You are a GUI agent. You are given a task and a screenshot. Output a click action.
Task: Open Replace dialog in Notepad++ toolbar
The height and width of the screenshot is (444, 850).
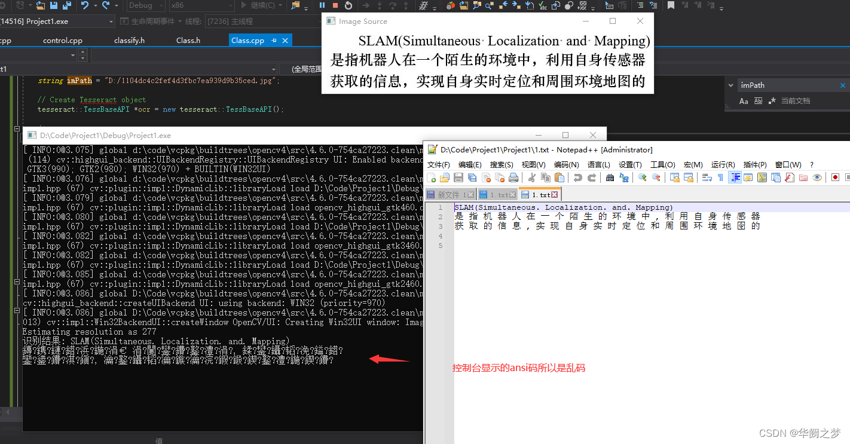(624, 177)
